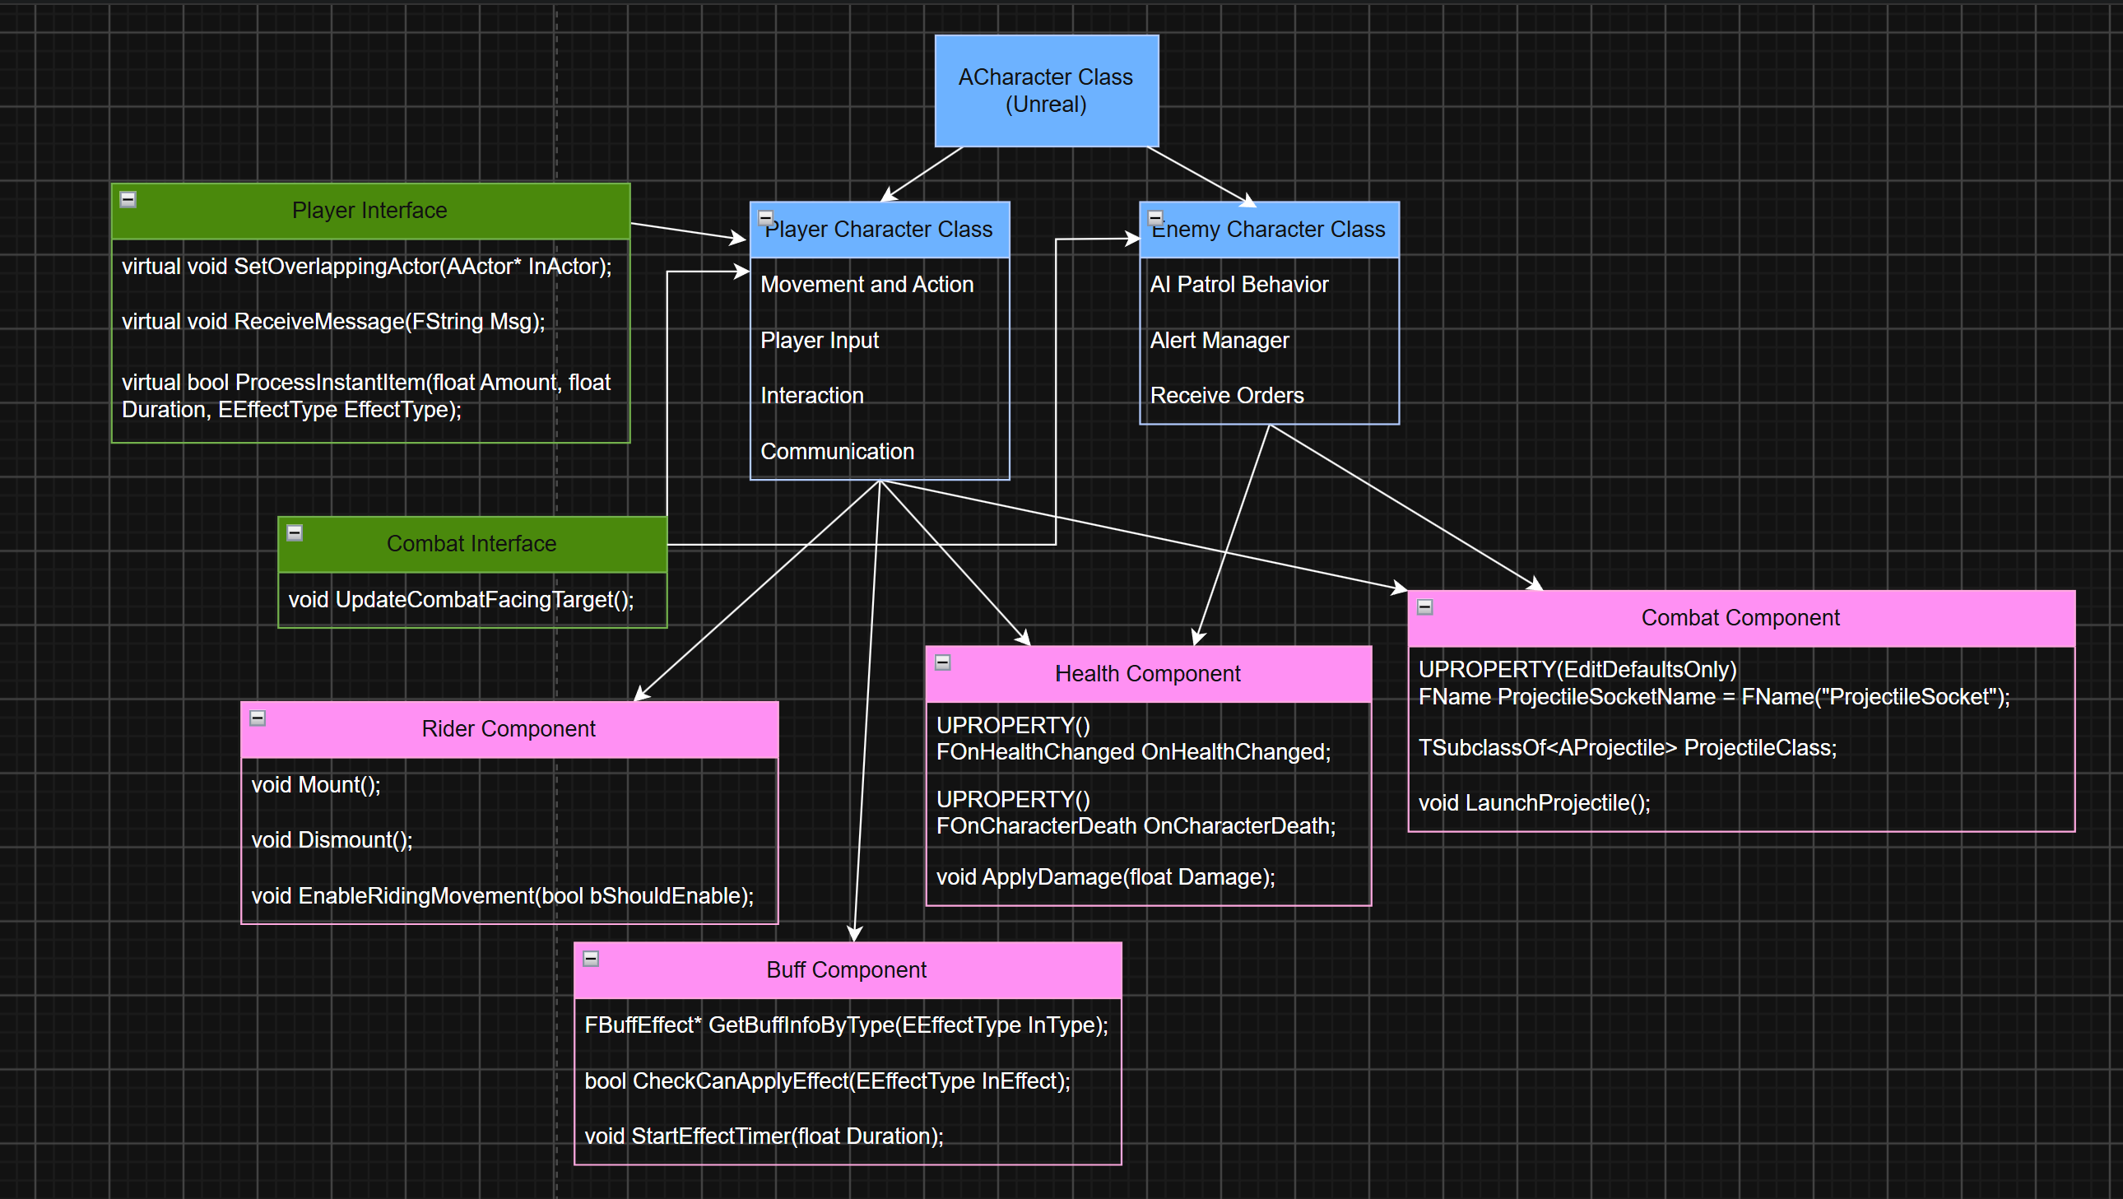The height and width of the screenshot is (1199, 2123).
Task: Click the GetBuffInfoByType method row
Action: click(x=848, y=1026)
